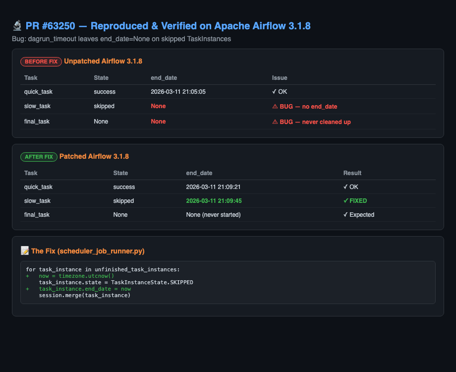Click the microscope icon beside PR title
This screenshot has width=456, height=372.
click(x=17, y=26)
